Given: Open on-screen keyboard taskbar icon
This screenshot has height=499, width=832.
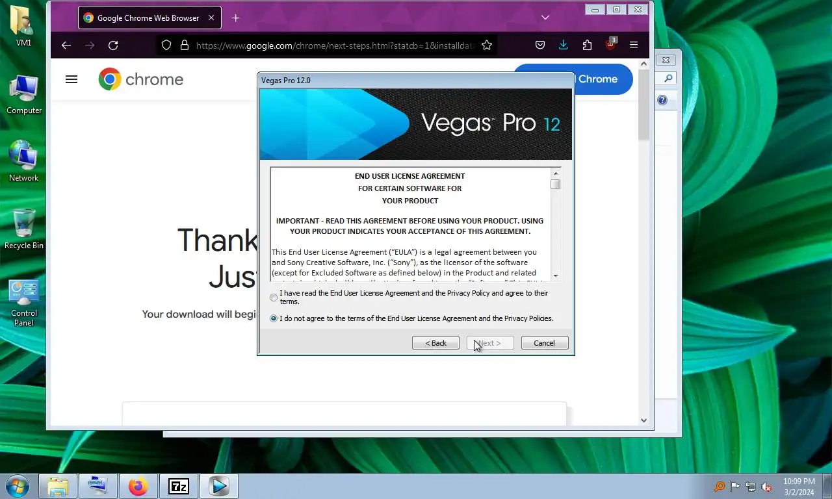Looking at the screenshot, I should [x=98, y=486].
